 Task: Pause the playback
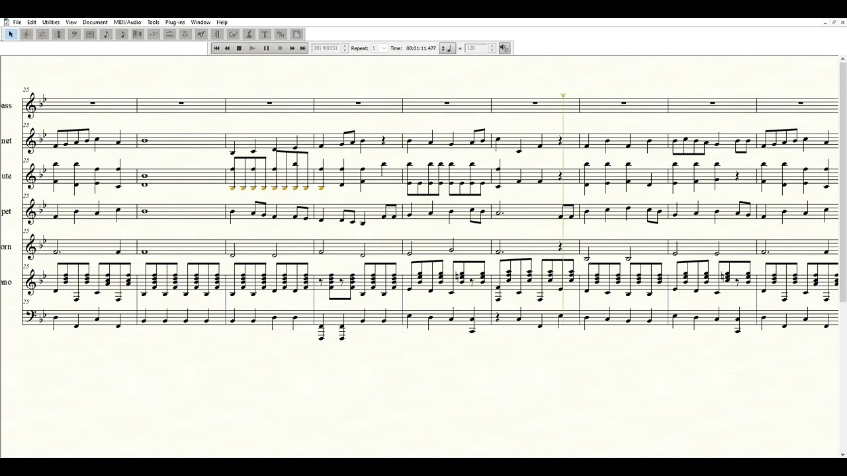tap(266, 48)
